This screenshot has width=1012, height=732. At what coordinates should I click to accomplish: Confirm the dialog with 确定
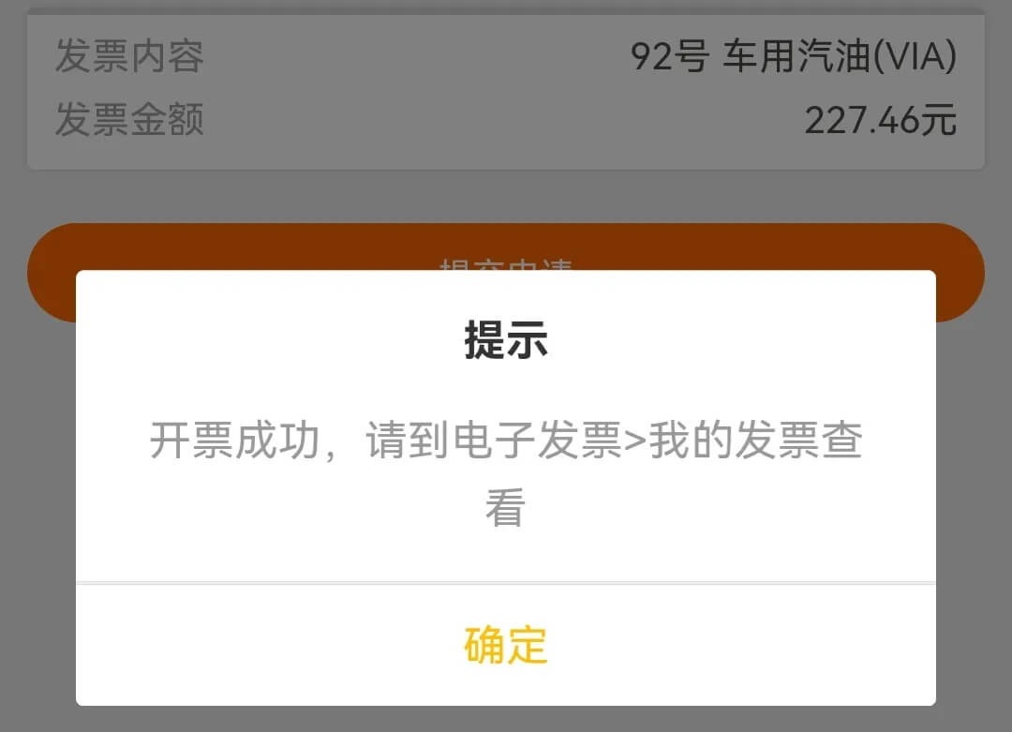(x=506, y=645)
